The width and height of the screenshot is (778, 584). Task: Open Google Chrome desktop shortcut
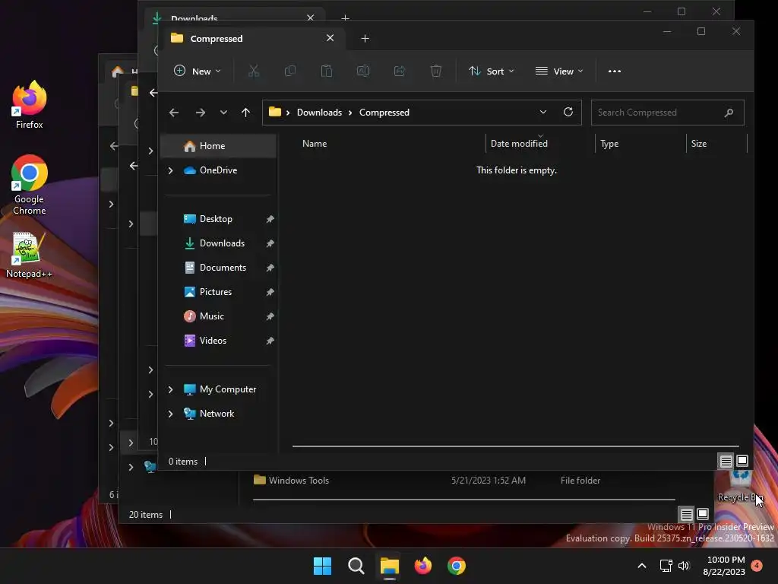tap(29, 185)
